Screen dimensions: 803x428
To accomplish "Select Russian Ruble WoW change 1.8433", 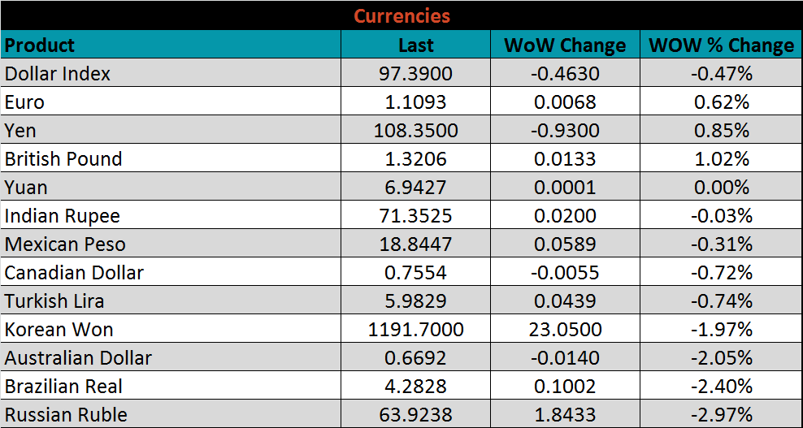I will pyautogui.click(x=565, y=415).
